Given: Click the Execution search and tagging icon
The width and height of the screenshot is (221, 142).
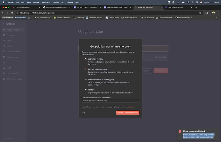Looking at the screenshot, I should pos(86,79).
